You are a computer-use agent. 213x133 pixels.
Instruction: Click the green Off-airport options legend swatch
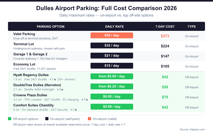coord(10,119)
